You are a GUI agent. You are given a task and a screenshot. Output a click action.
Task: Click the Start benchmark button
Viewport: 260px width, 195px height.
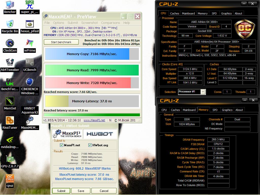(61, 42)
